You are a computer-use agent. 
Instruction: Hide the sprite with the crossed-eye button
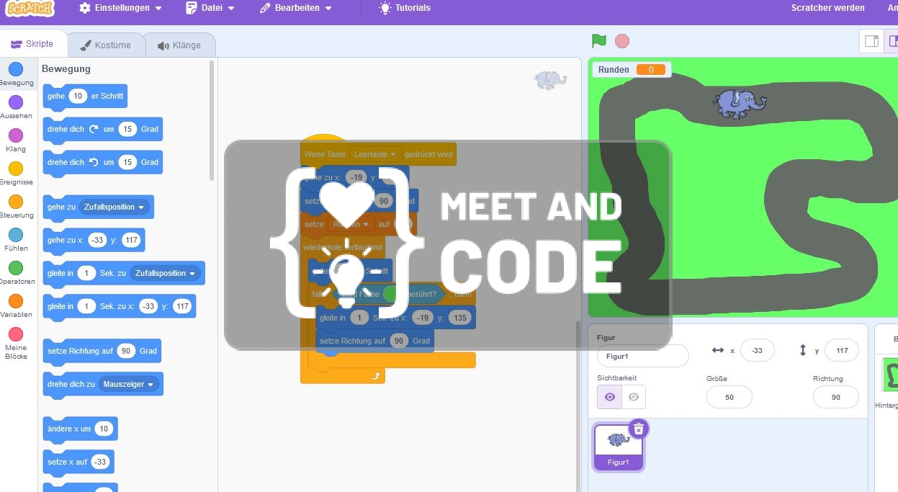point(634,396)
